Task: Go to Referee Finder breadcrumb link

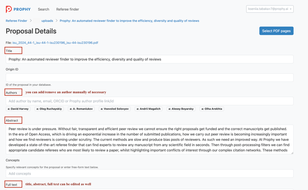Action: click(x=16, y=21)
